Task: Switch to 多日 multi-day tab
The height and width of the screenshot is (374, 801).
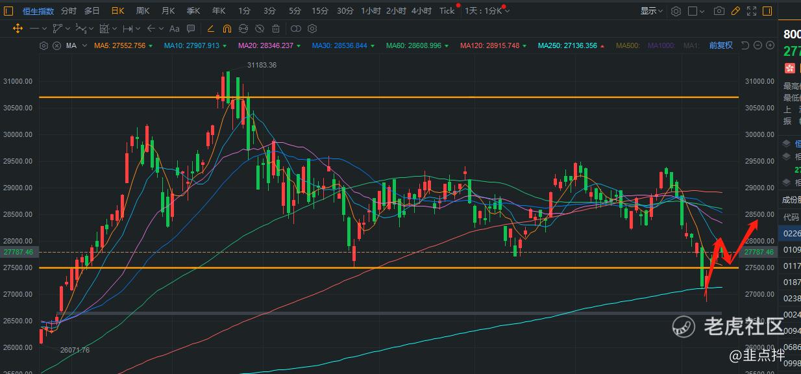Action: (92, 11)
